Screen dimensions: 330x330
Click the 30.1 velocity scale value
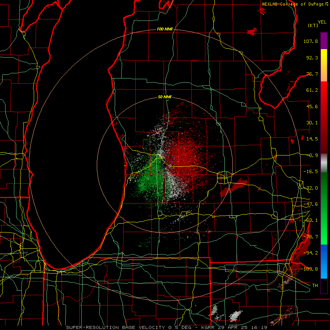[x=312, y=123]
